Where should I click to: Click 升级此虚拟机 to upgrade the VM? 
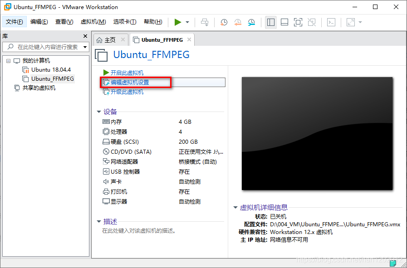pyautogui.click(x=127, y=91)
